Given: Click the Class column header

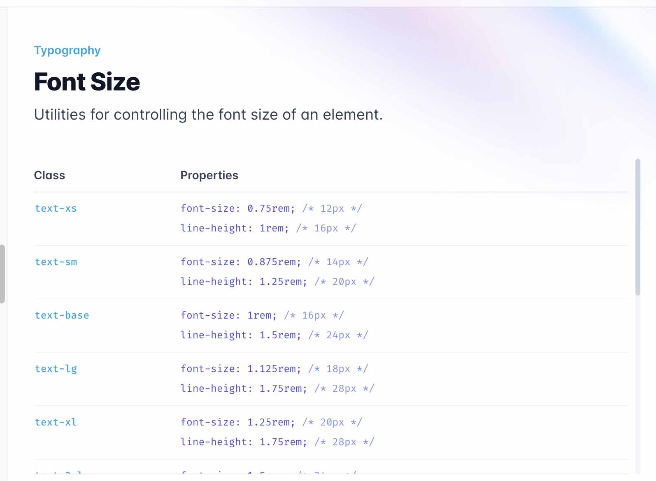Looking at the screenshot, I should pyautogui.click(x=49, y=175).
